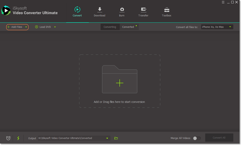
Task: Click the iSkysoft app logo
Action: (x=6, y=11)
